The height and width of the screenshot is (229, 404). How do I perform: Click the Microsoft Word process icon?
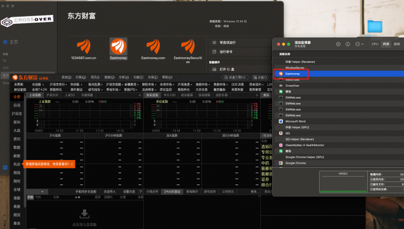281,121
